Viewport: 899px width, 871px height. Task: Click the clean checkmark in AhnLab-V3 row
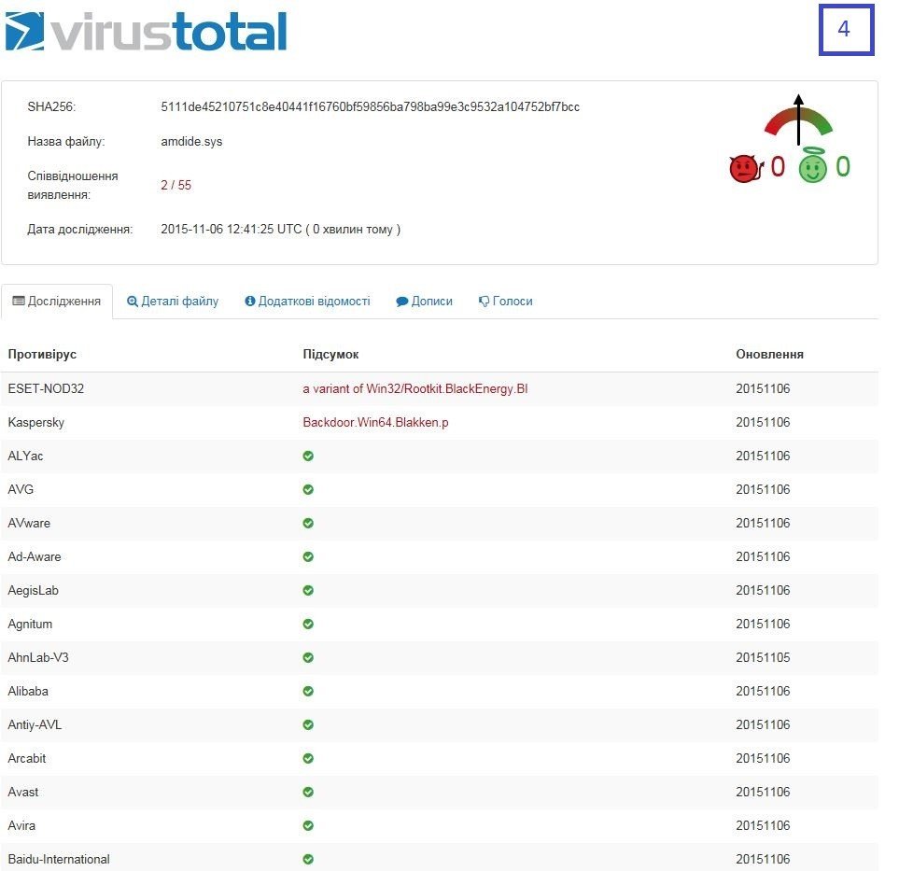(308, 657)
